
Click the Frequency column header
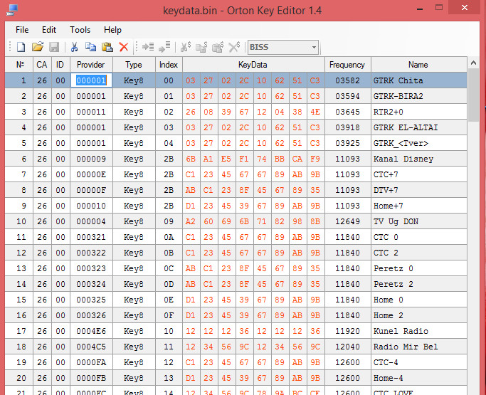click(347, 65)
